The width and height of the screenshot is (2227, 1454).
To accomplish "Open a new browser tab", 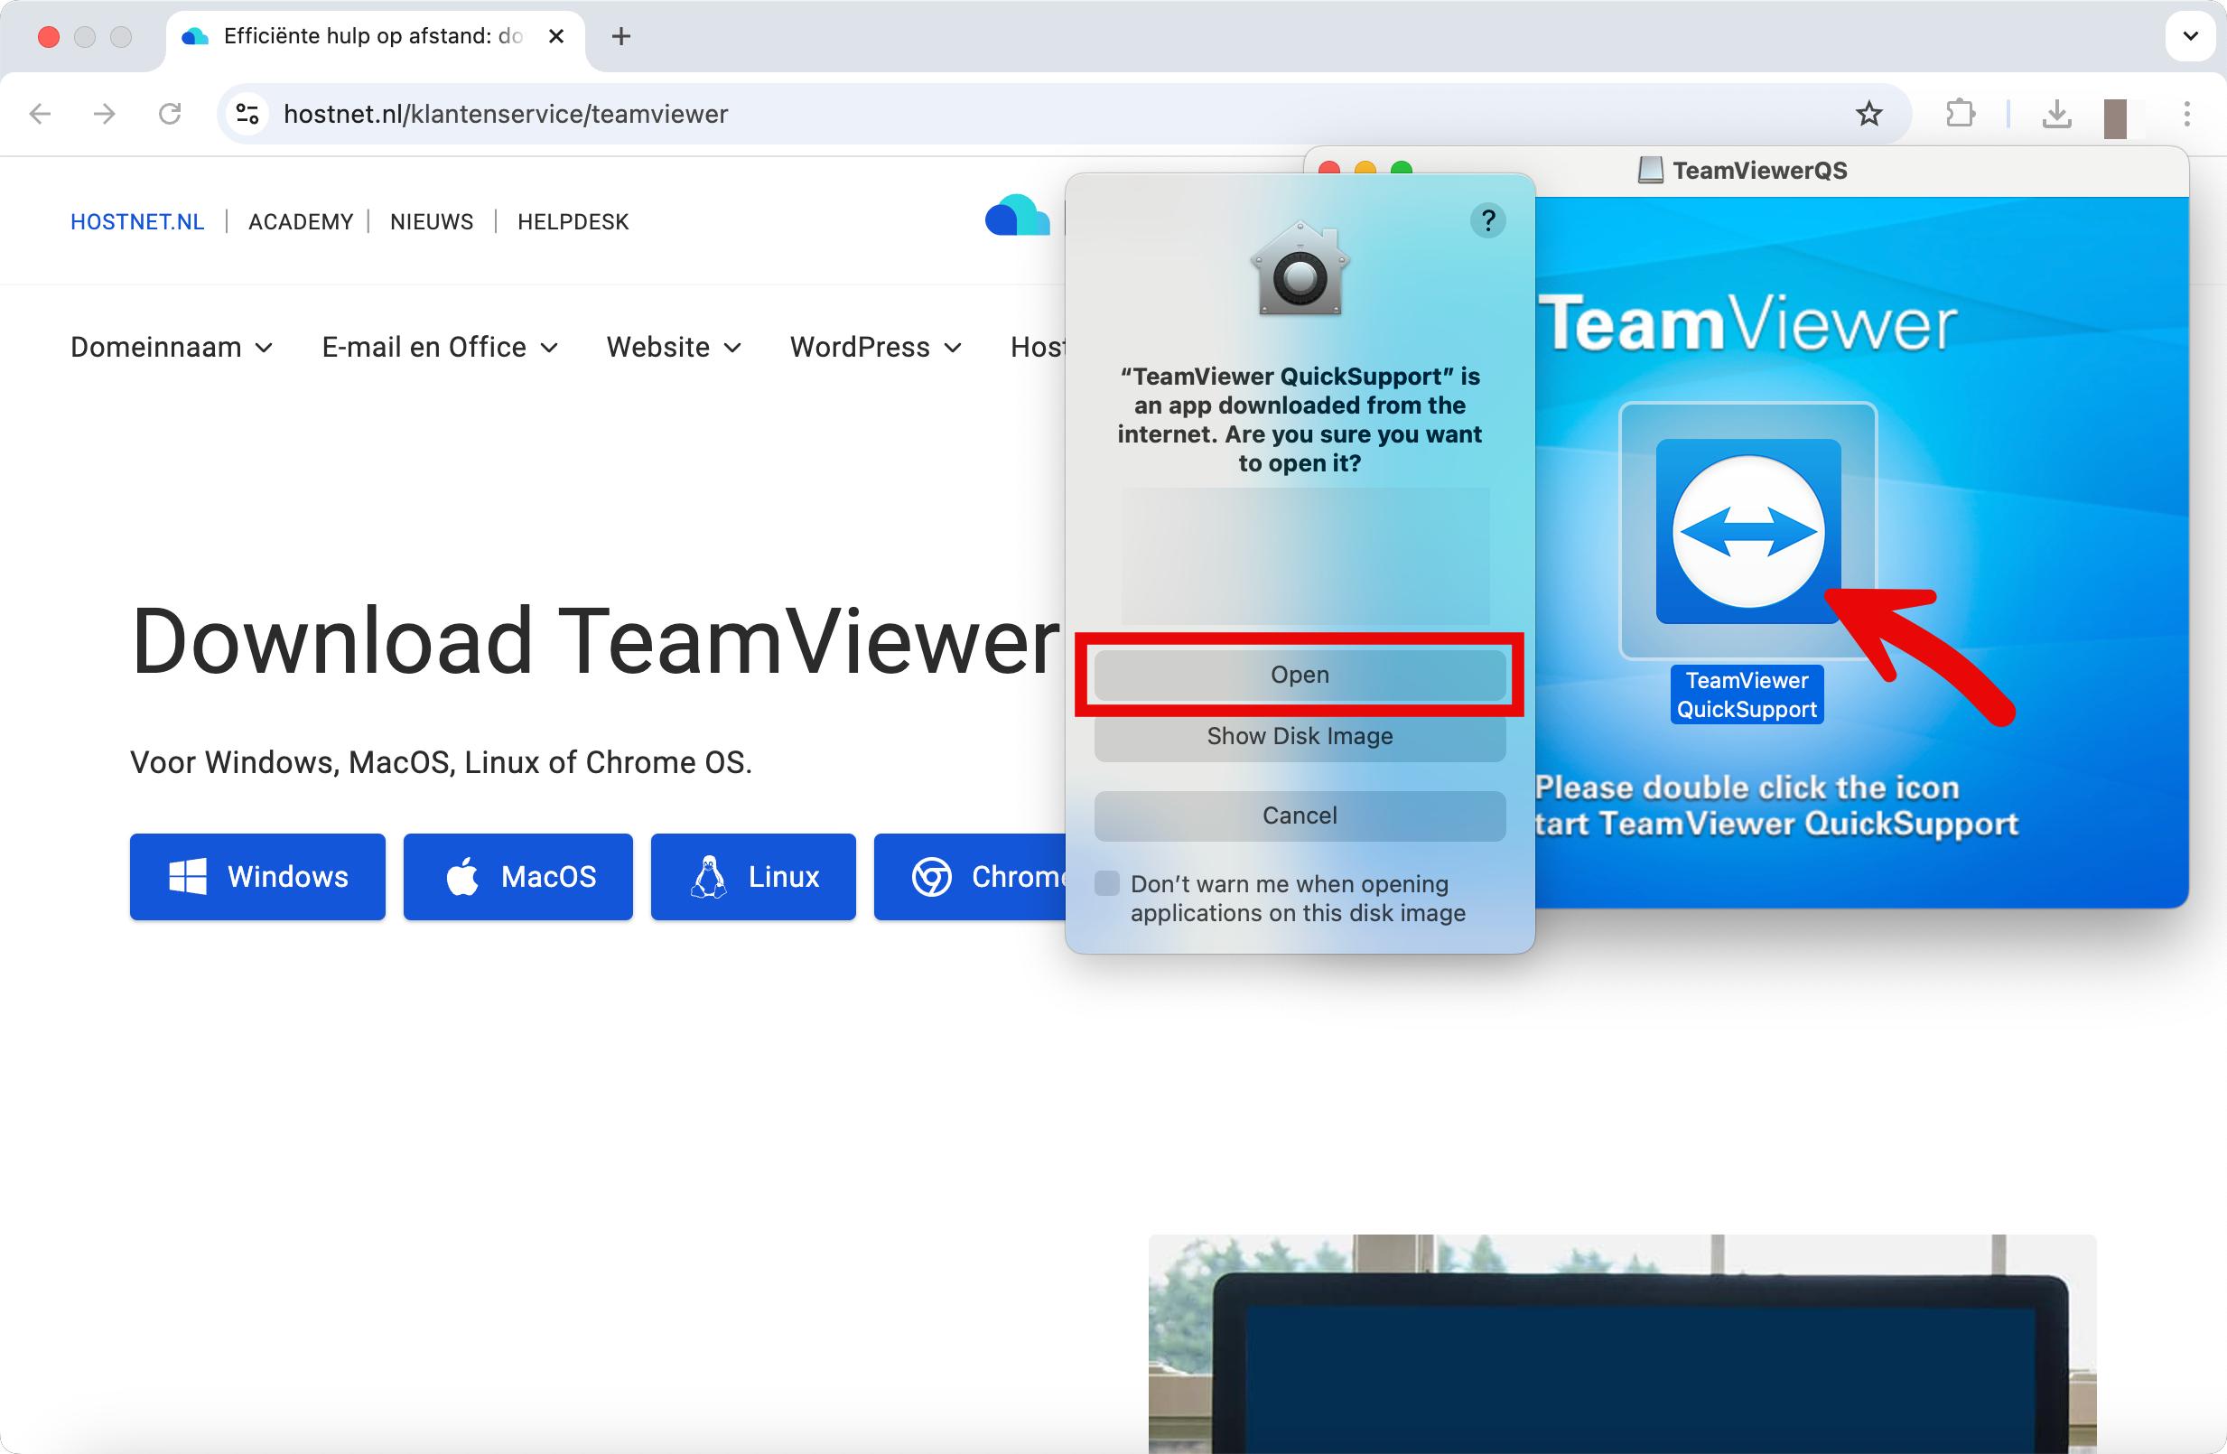I will click(620, 36).
